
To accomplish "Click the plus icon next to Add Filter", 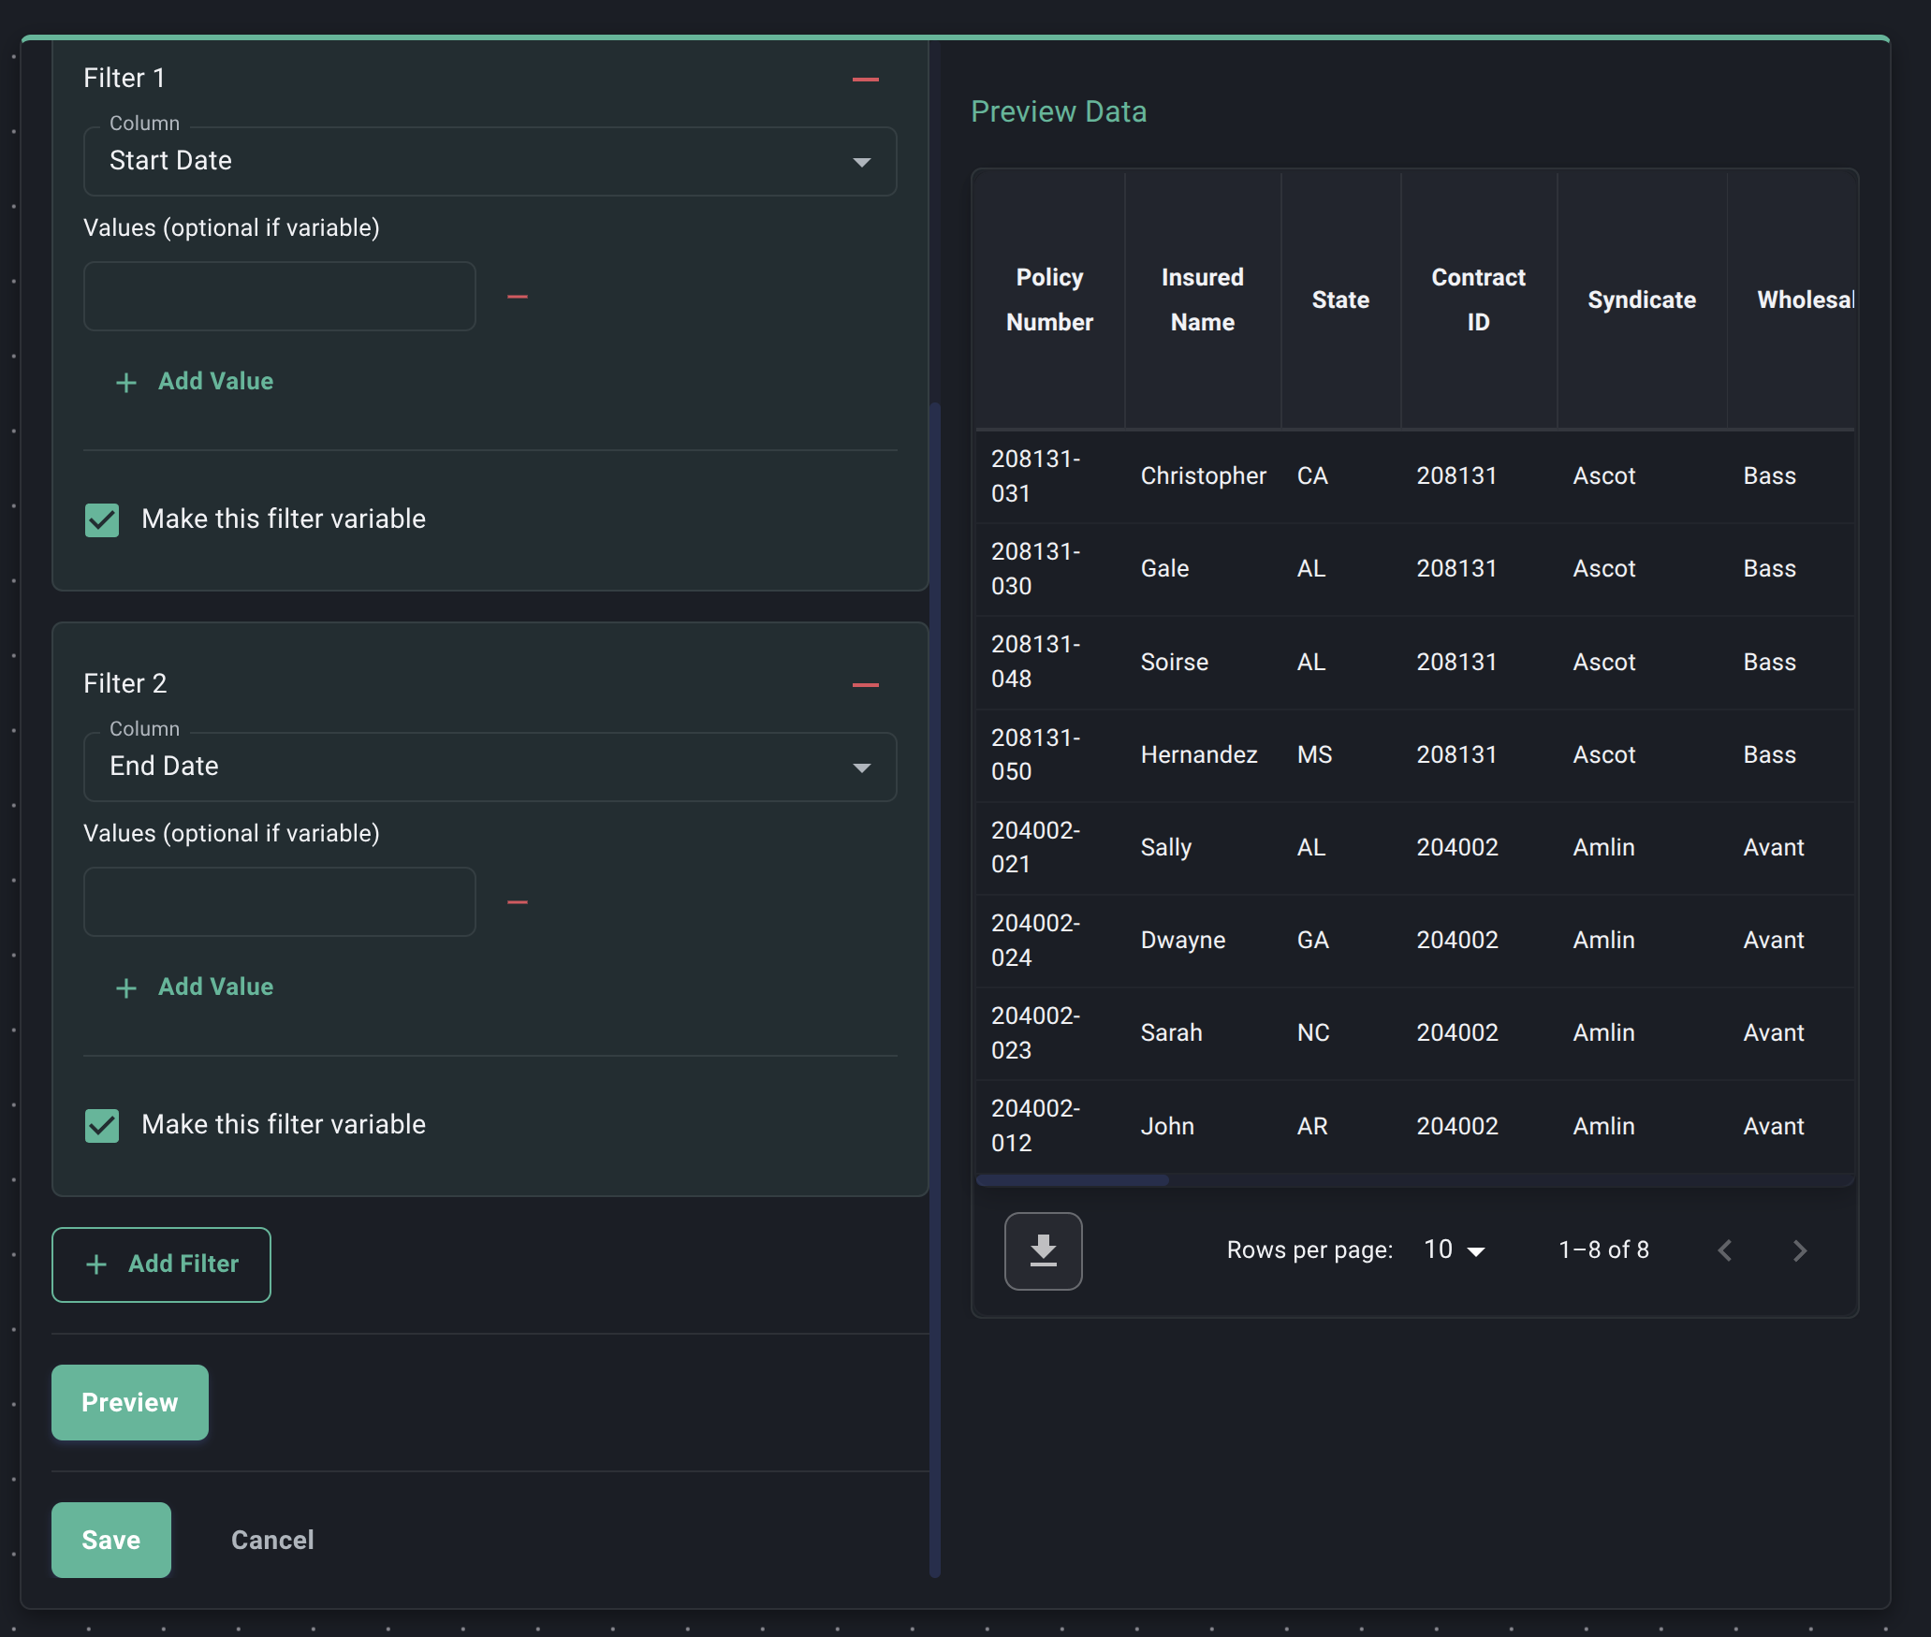I will 95,1264.
